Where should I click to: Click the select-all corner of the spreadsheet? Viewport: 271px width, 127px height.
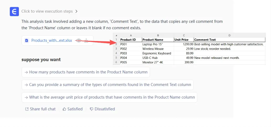point(116,35)
